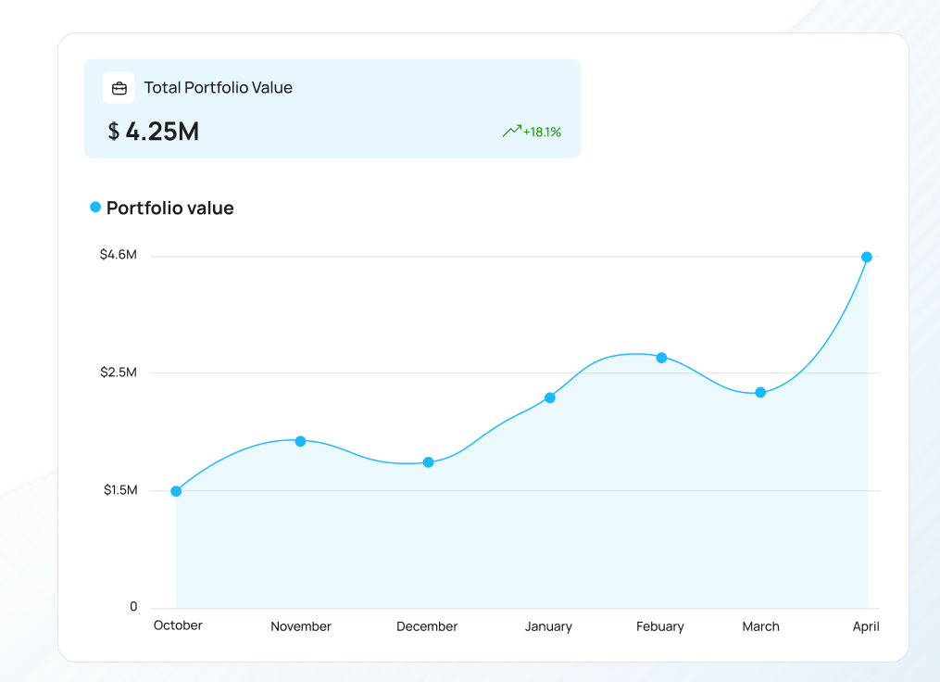Click the +18.1% growth percentage

point(542,132)
